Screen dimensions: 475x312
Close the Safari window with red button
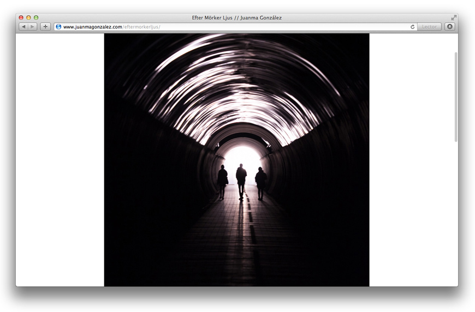click(21, 17)
